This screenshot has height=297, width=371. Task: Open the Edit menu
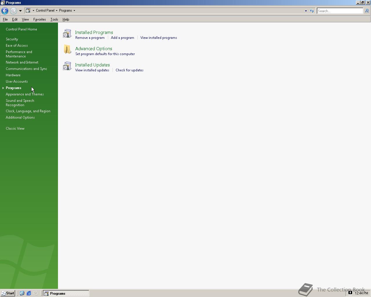[x=15, y=19]
